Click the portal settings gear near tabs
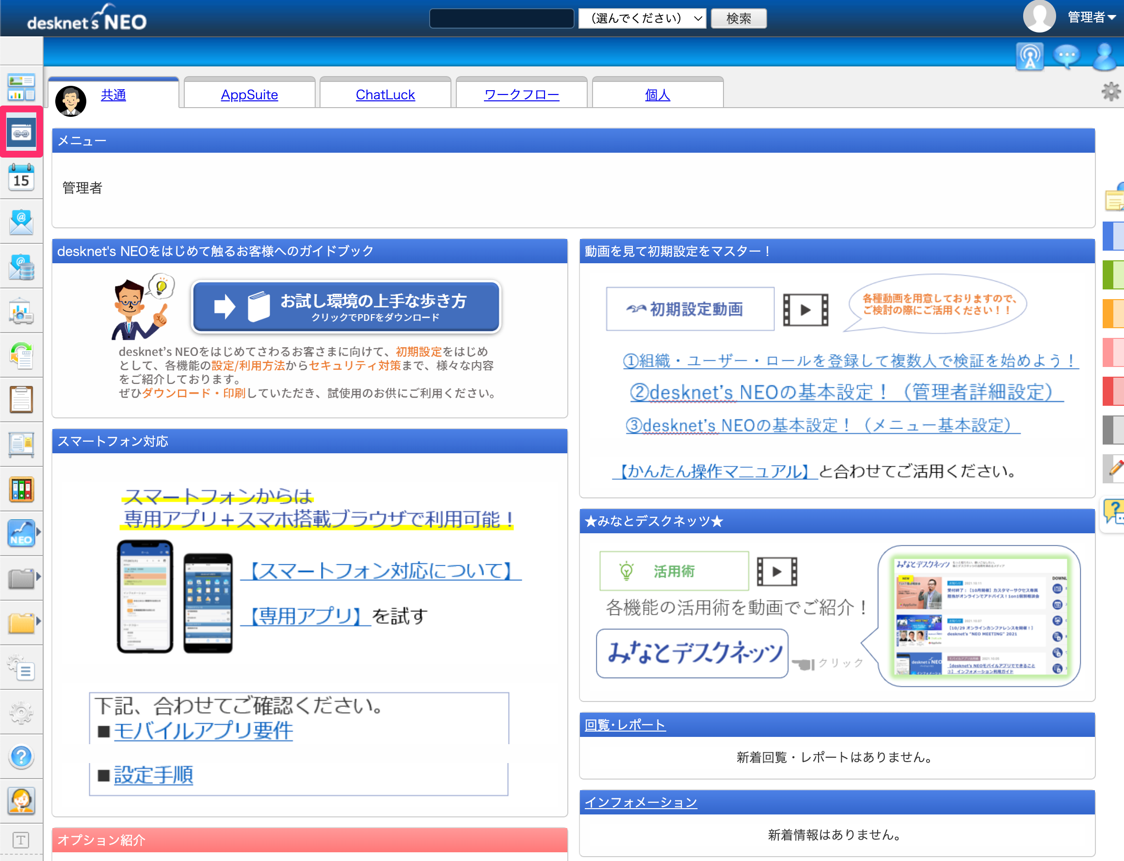Image resolution: width=1124 pixels, height=861 pixels. (1111, 92)
